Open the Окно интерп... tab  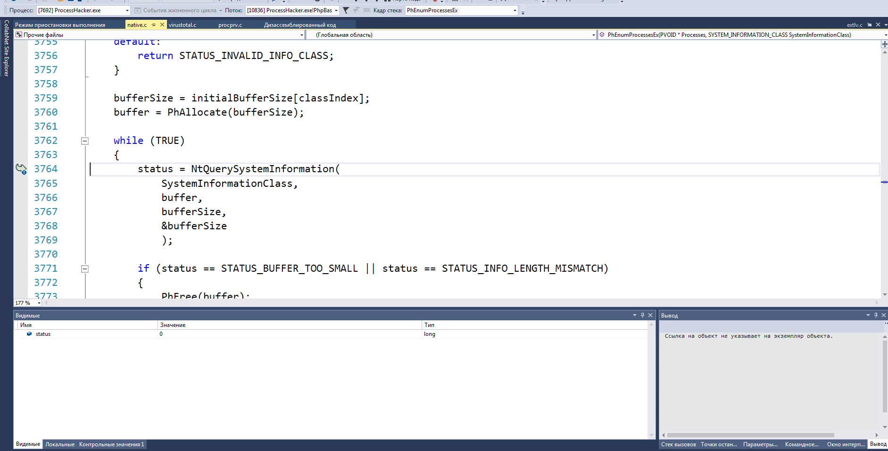click(x=846, y=444)
